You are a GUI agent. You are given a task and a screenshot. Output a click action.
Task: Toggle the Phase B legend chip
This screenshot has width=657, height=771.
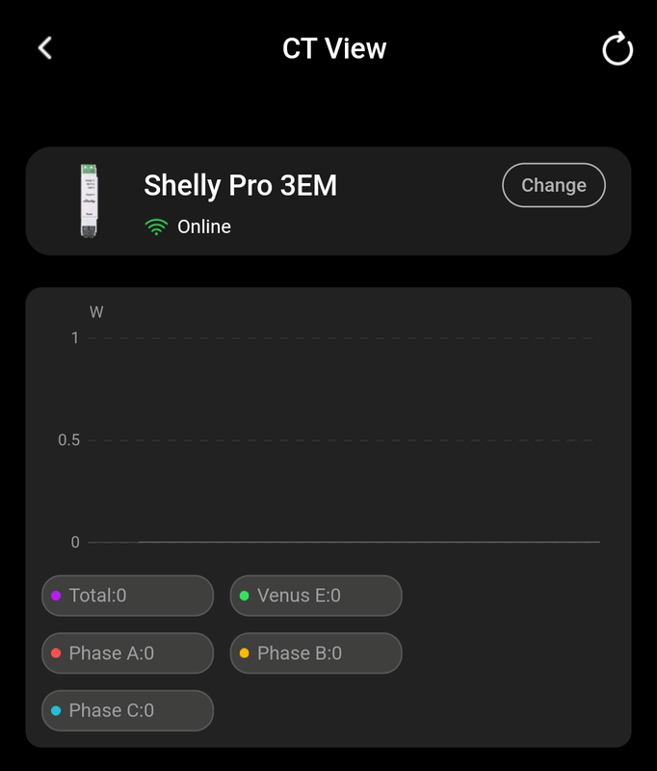[x=315, y=653]
